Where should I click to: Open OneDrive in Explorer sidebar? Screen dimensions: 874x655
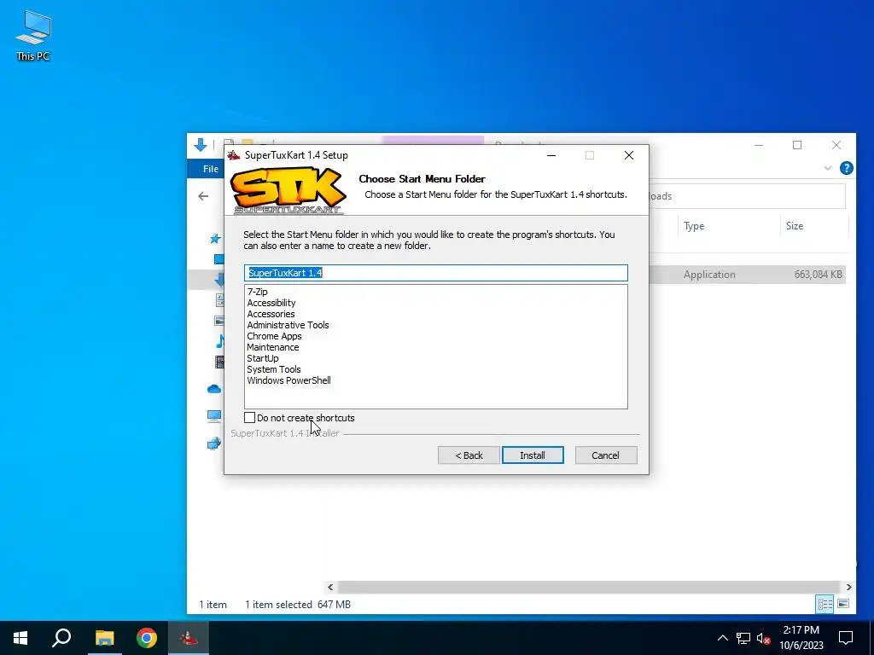214,389
